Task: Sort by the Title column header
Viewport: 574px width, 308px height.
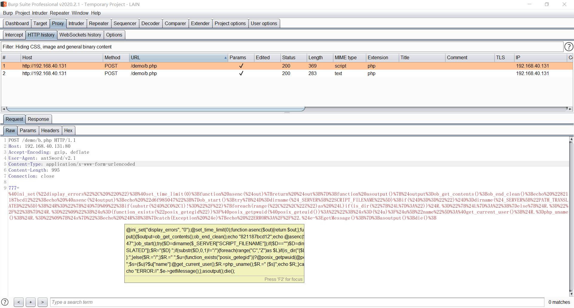Action: [422, 58]
